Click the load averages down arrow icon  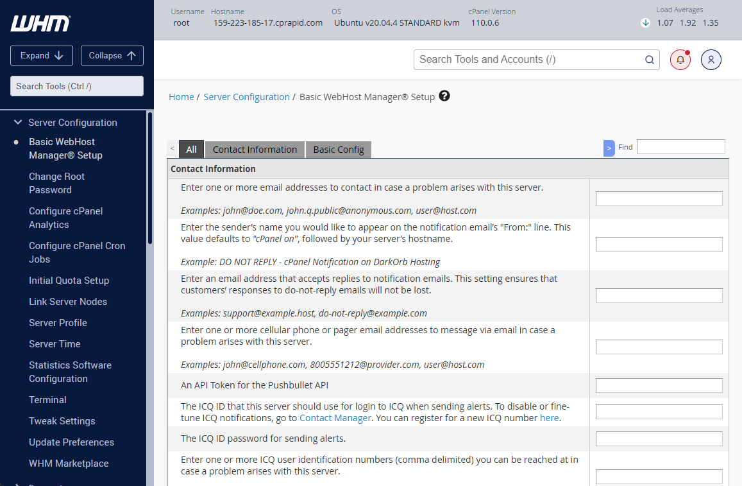pos(645,22)
